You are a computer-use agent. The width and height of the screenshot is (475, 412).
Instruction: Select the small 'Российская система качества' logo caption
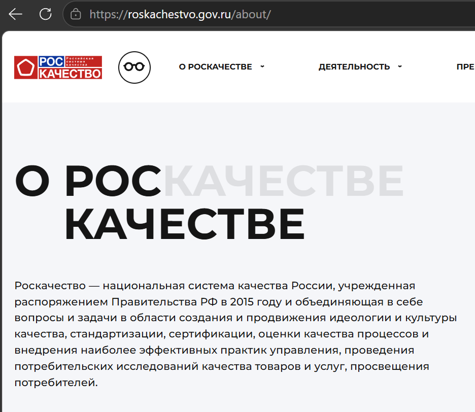click(80, 61)
